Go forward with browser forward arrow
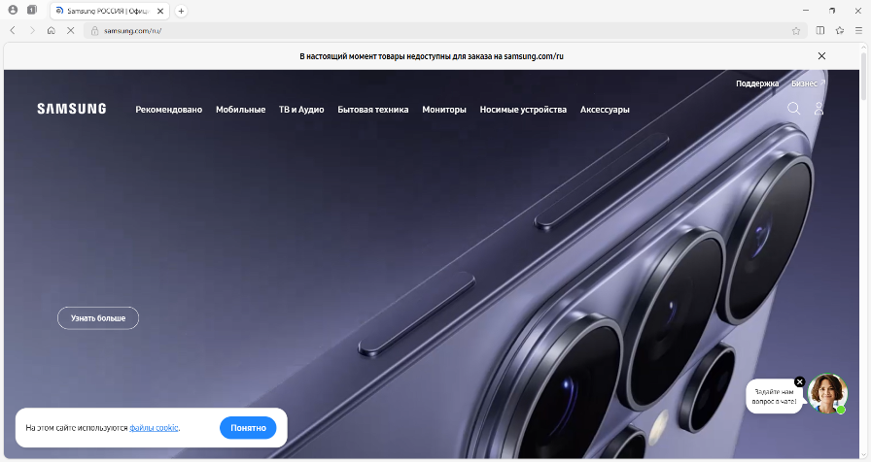 point(32,30)
